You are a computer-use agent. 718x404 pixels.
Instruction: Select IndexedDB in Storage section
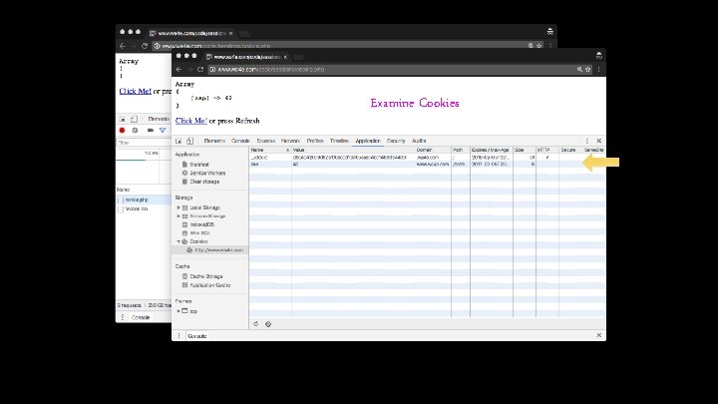[x=201, y=224]
